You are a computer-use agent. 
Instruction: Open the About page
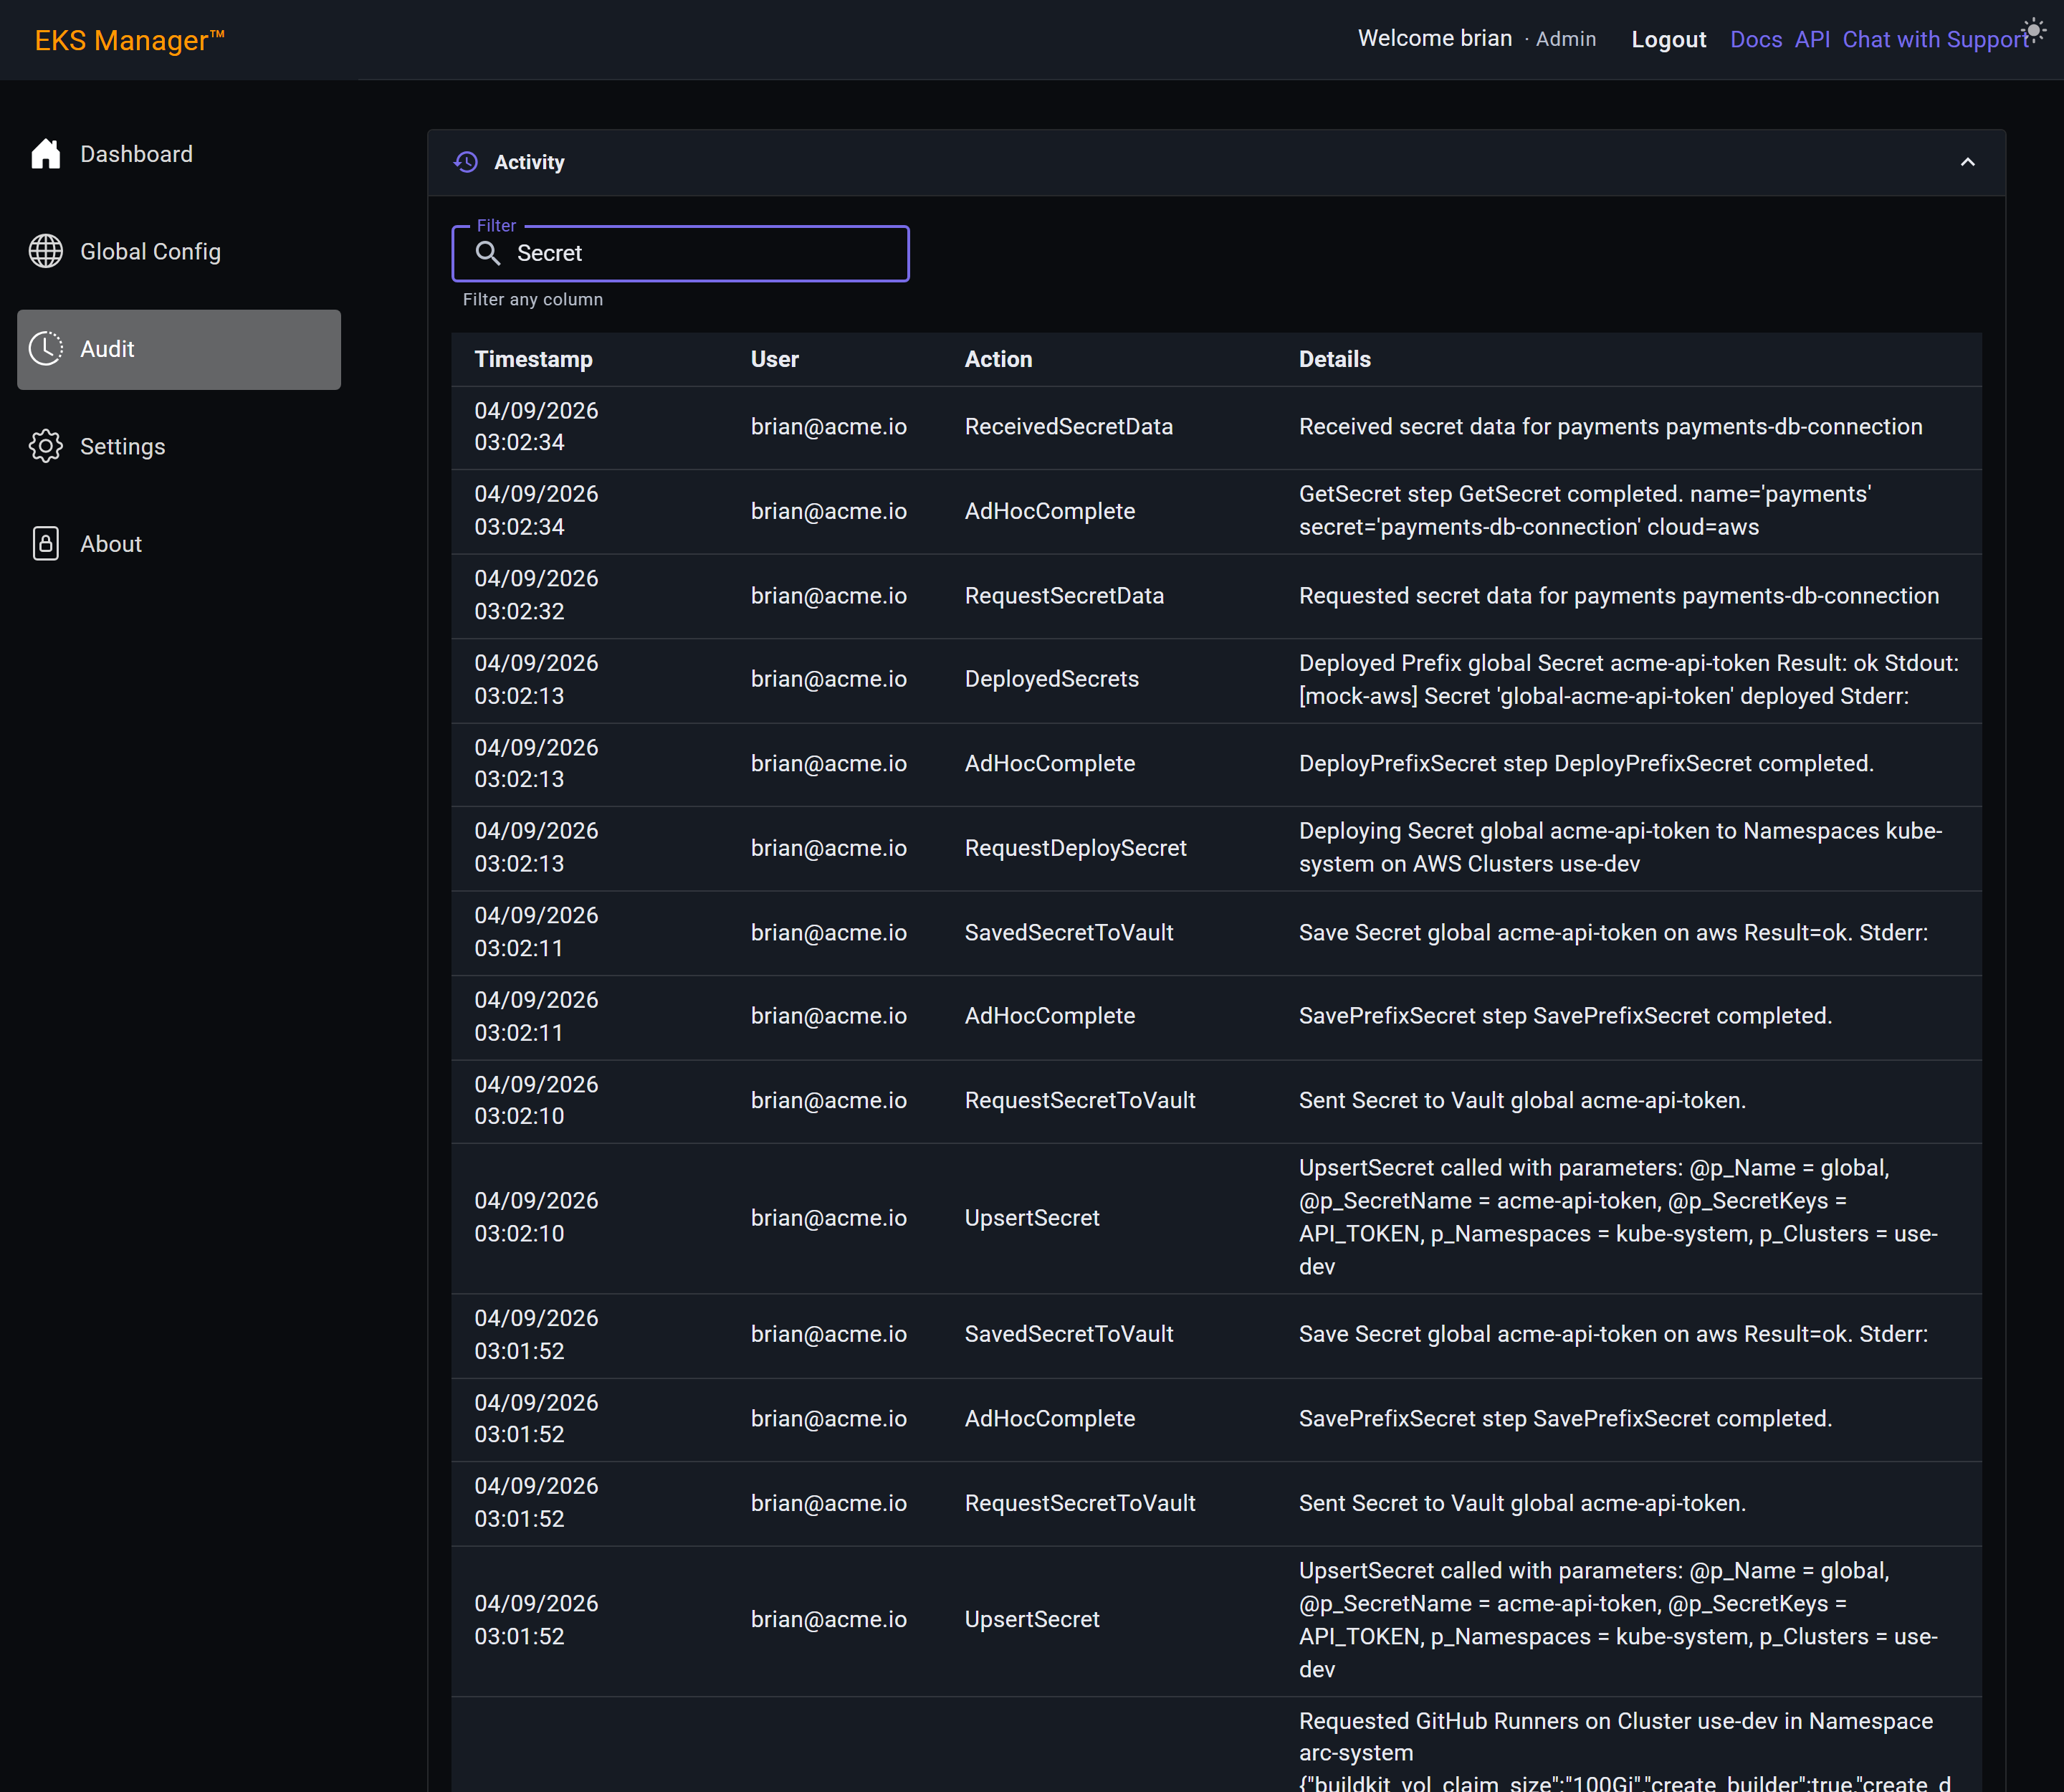pos(179,544)
